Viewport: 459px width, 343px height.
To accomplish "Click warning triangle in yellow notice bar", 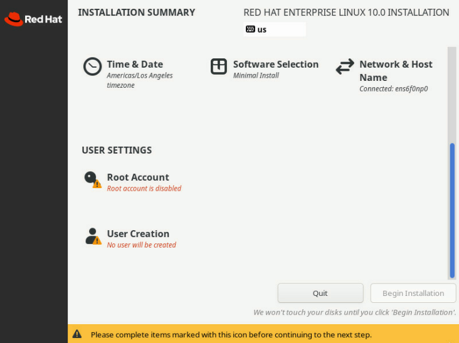I will (x=77, y=334).
